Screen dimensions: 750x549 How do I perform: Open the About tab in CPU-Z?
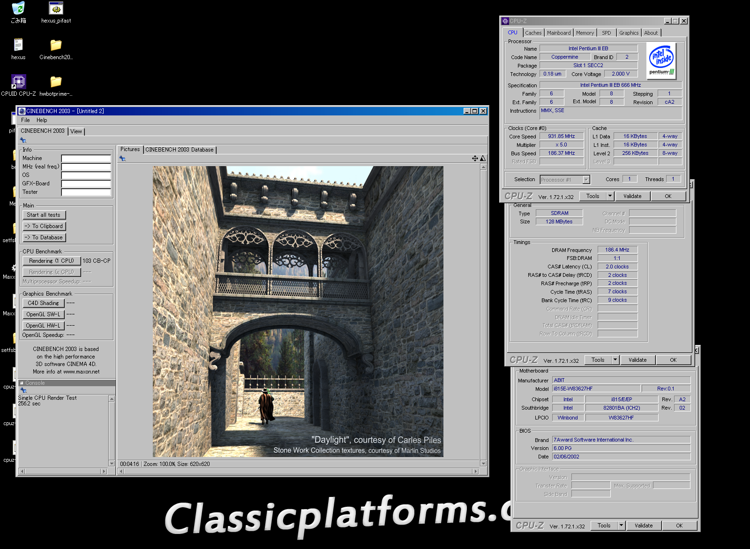[x=651, y=33]
